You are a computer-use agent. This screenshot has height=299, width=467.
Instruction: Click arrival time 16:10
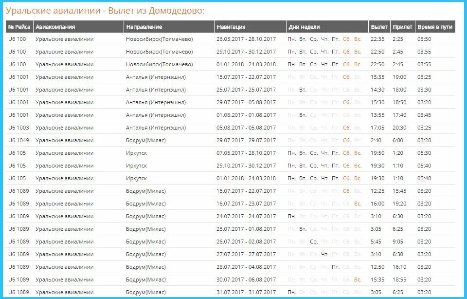399,267
